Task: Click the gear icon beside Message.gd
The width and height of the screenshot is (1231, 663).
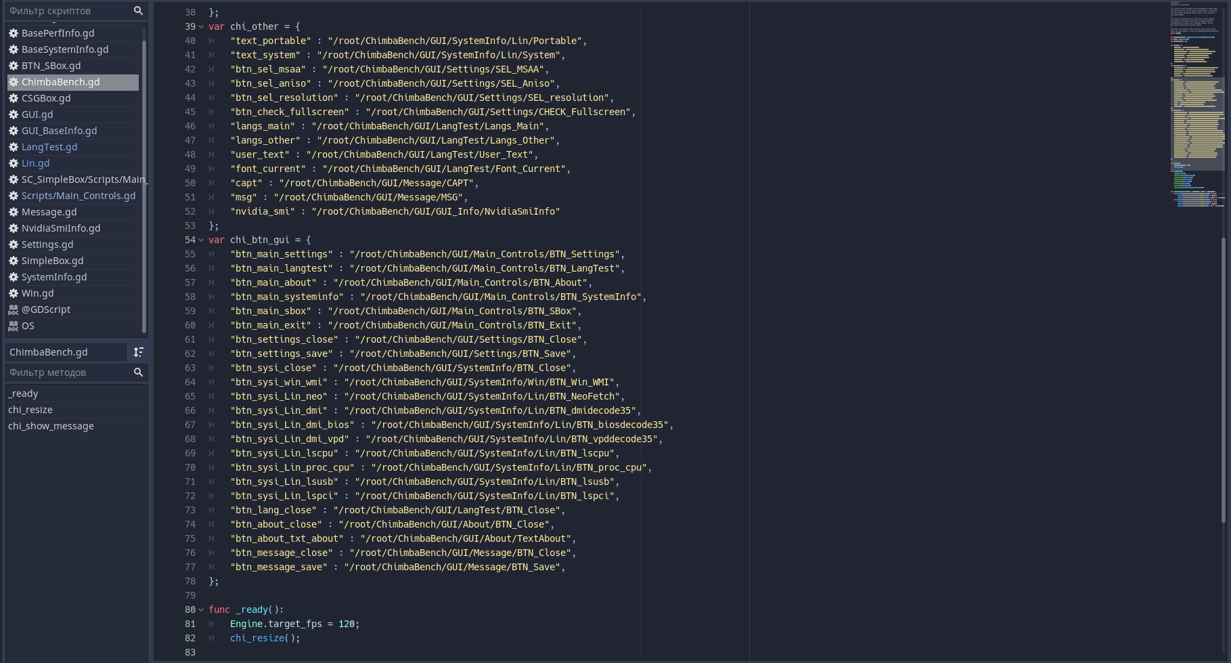Action: (x=14, y=212)
